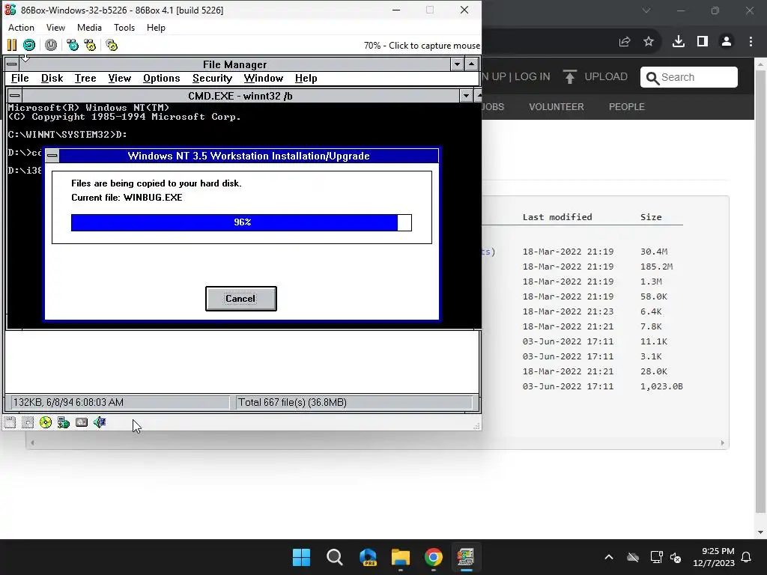
Task: Open VOLUNTEER link in site navigation
Action: [x=557, y=106]
